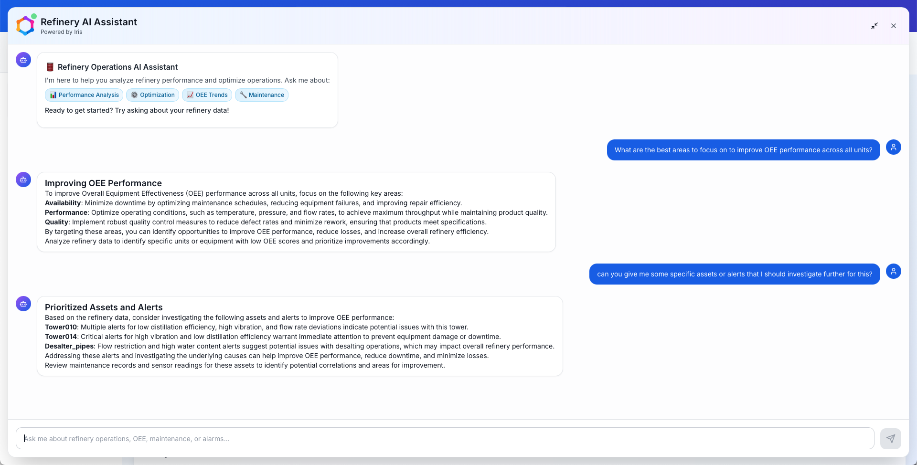
Task: Click the Desalter_pipes asset name in the response
Action: coord(69,346)
